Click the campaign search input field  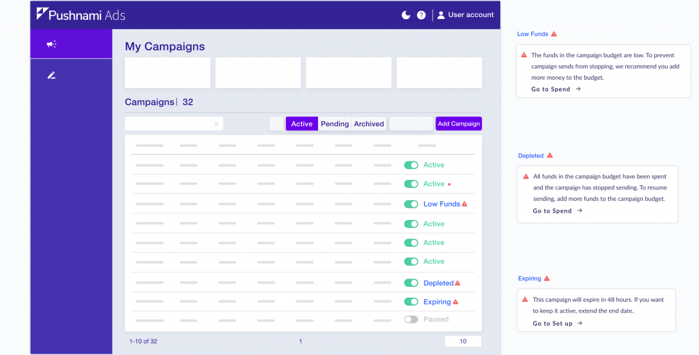pyautogui.click(x=169, y=124)
